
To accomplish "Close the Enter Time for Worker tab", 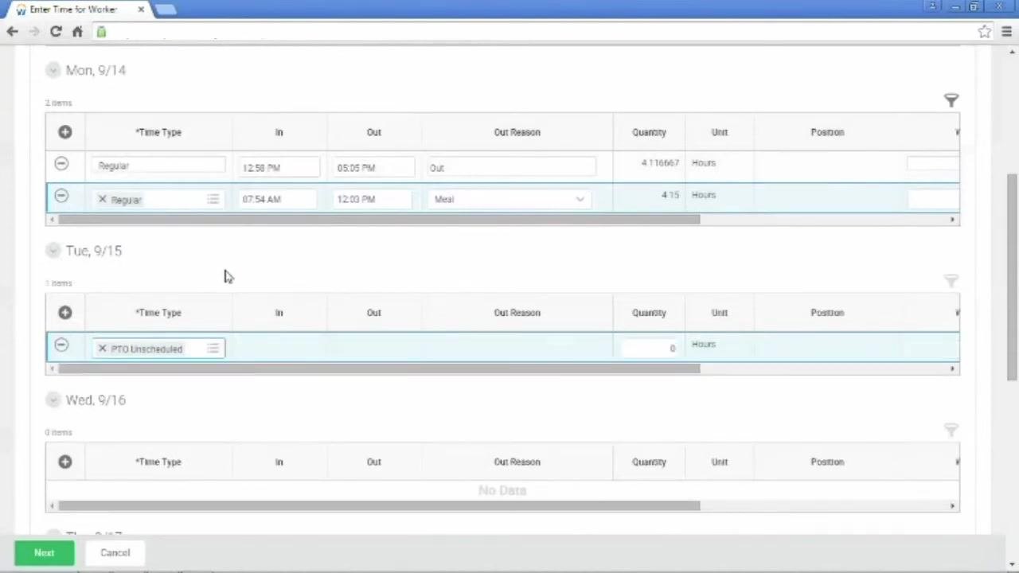I will tap(141, 10).
